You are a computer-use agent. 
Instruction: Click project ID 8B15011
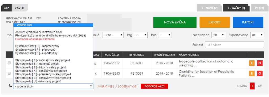pyautogui.click(x=137, y=63)
